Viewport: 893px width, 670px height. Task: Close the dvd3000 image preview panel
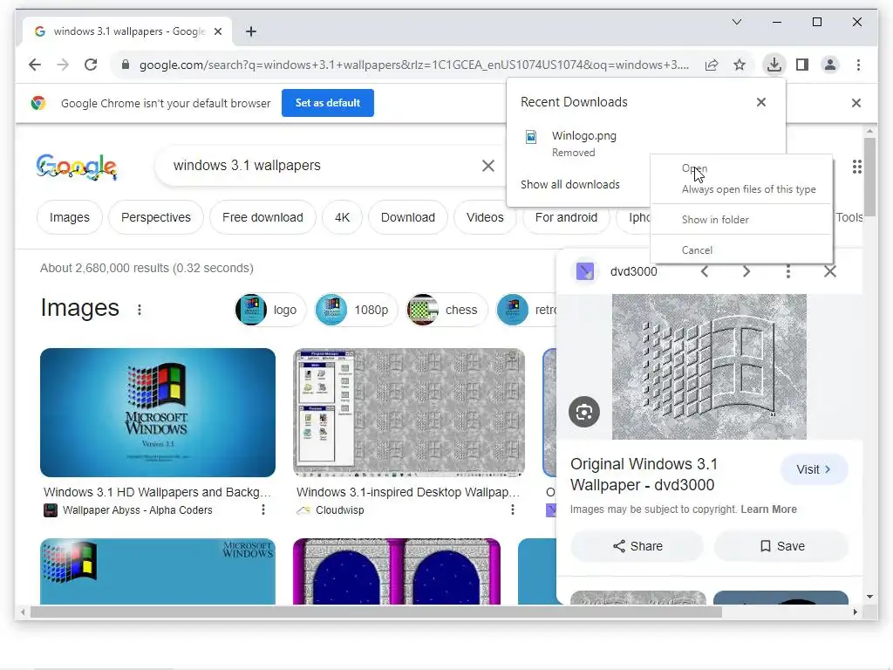point(830,271)
